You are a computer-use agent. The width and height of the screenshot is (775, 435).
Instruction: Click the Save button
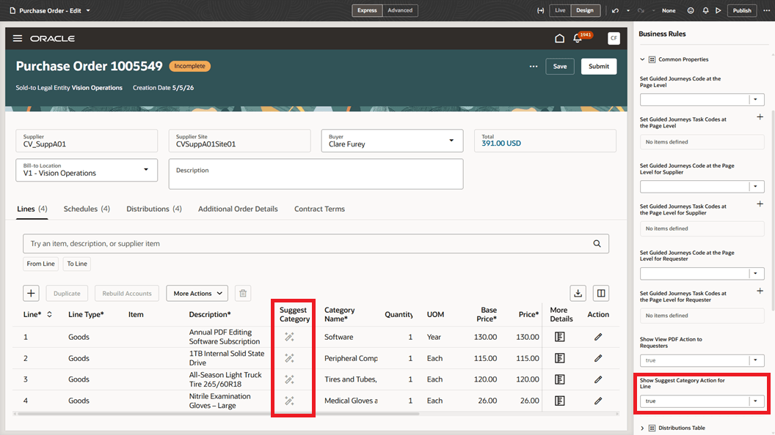coord(560,67)
